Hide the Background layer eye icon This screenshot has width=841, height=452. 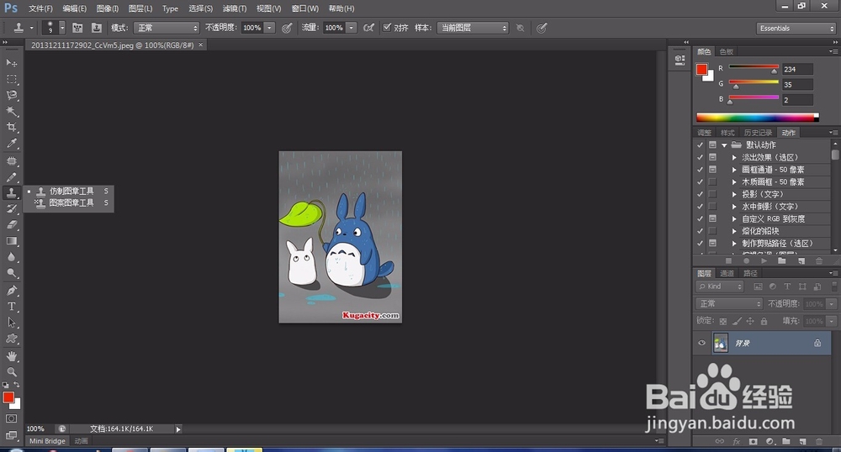[x=701, y=344]
